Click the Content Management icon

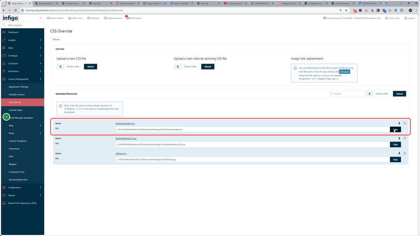(x=4, y=79)
